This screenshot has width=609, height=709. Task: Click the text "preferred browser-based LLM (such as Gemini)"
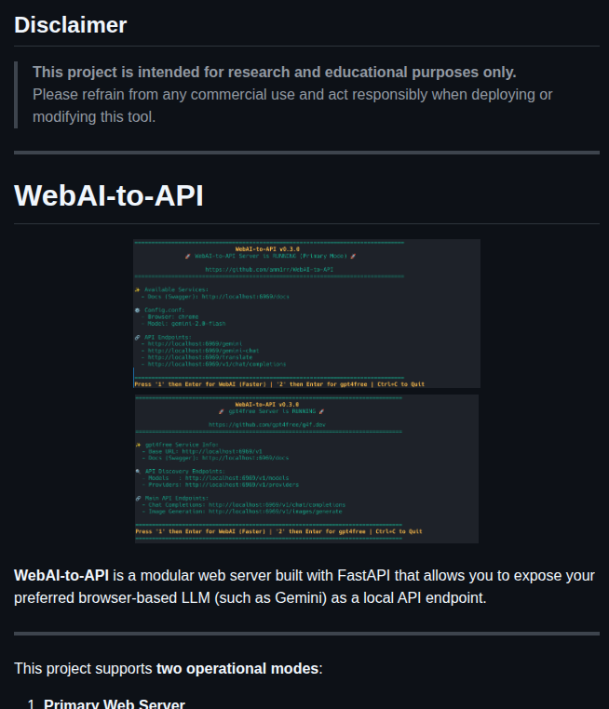(170, 597)
